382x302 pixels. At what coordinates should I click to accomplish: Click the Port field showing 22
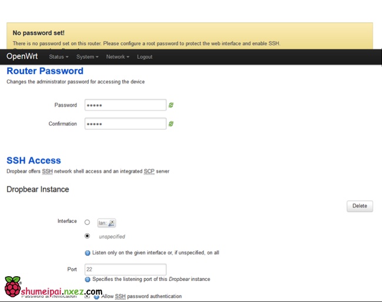click(125, 269)
